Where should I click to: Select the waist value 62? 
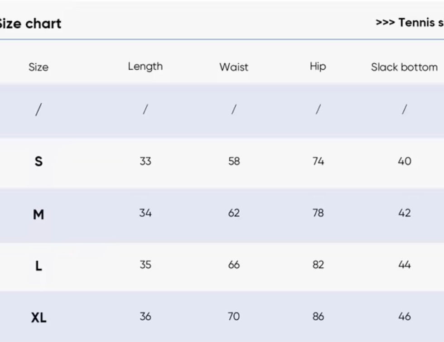coord(234,213)
